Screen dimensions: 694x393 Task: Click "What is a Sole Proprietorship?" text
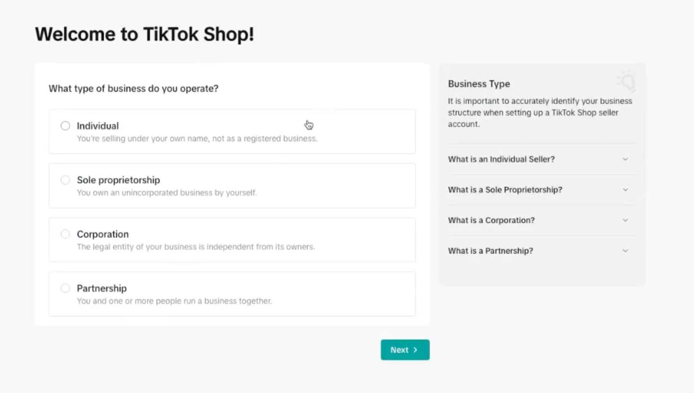(x=505, y=190)
